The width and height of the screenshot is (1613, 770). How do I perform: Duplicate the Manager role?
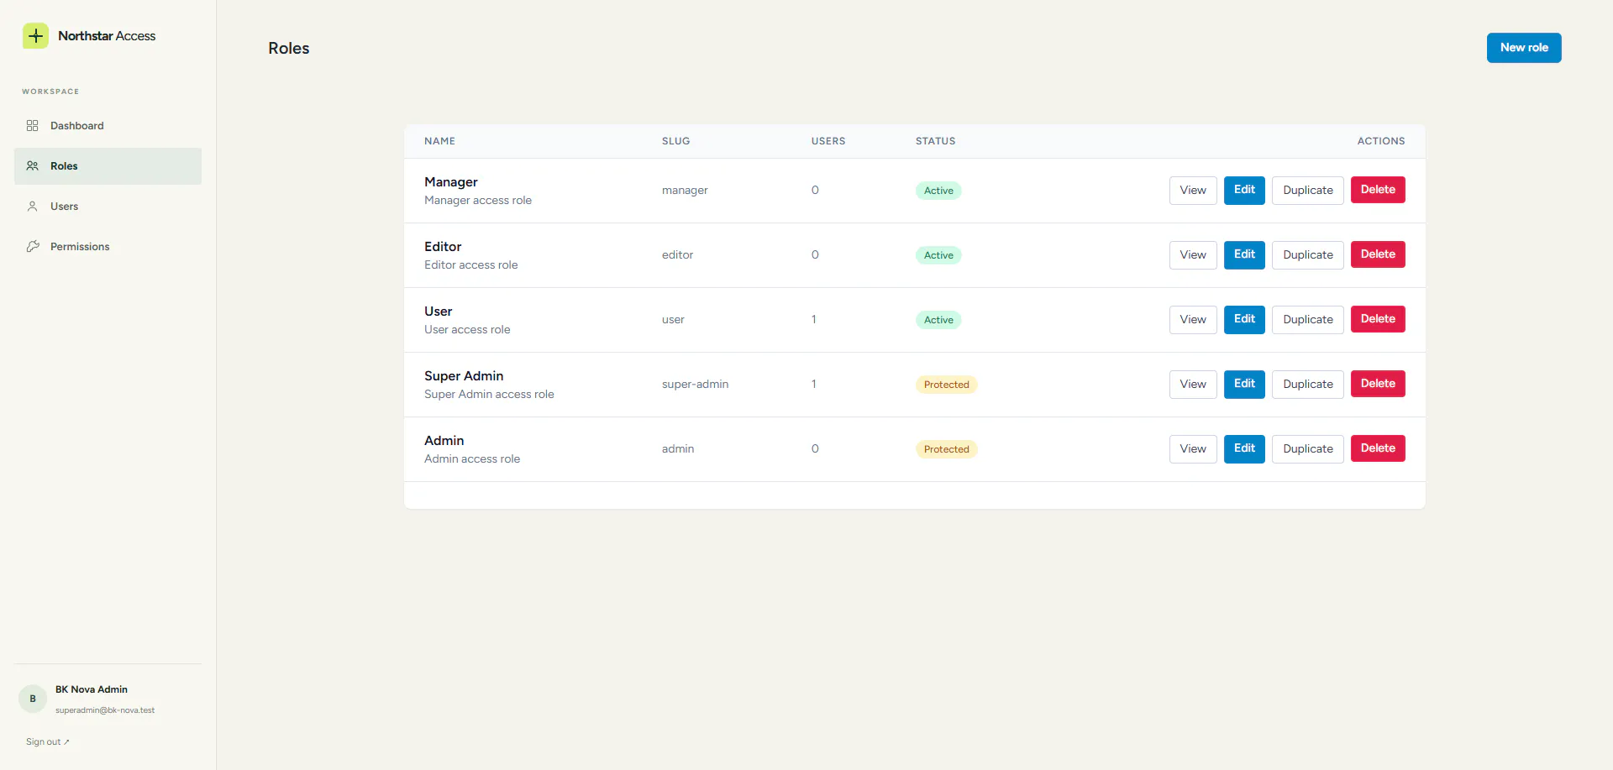point(1308,191)
